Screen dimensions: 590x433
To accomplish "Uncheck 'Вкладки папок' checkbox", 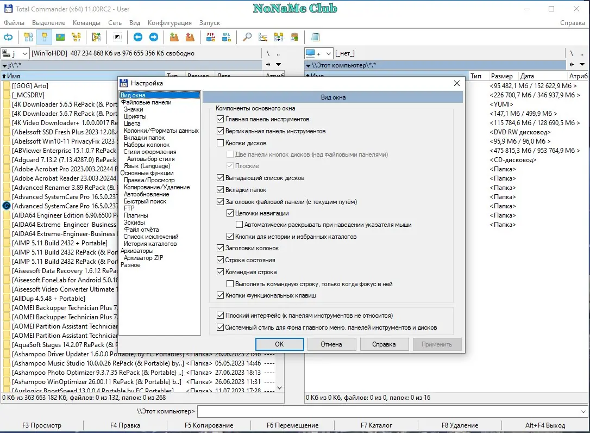I will 221,190.
